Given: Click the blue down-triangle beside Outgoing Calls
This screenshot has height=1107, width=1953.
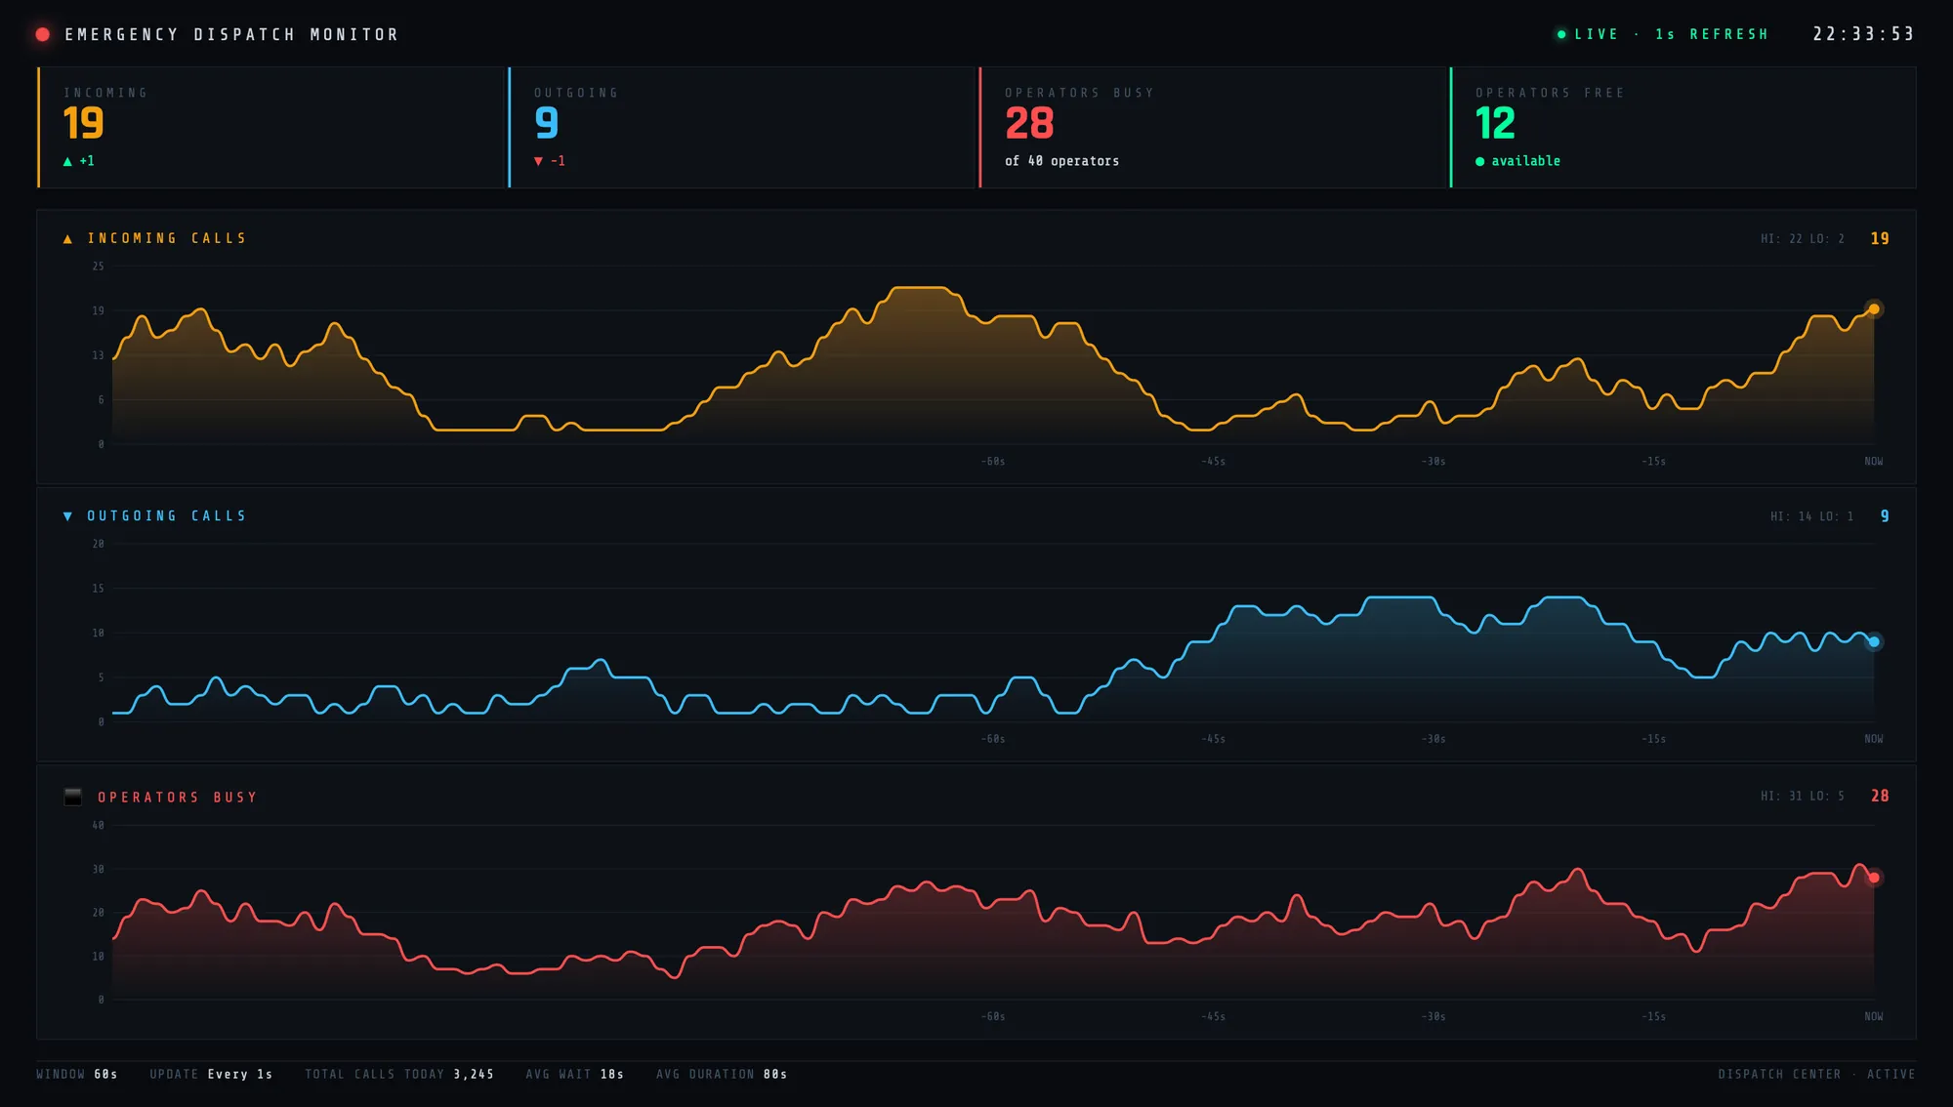Looking at the screenshot, I should tap(67, 516).
